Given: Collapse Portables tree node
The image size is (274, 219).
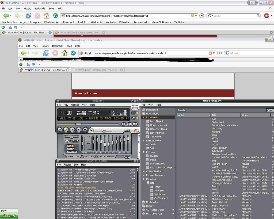Looking at the screenshot, I should tap(144, 179).
